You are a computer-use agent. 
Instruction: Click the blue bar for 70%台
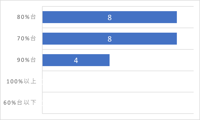point(110,38)
